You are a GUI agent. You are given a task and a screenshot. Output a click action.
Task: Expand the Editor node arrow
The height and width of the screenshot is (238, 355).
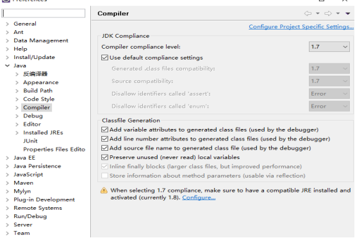17,124
